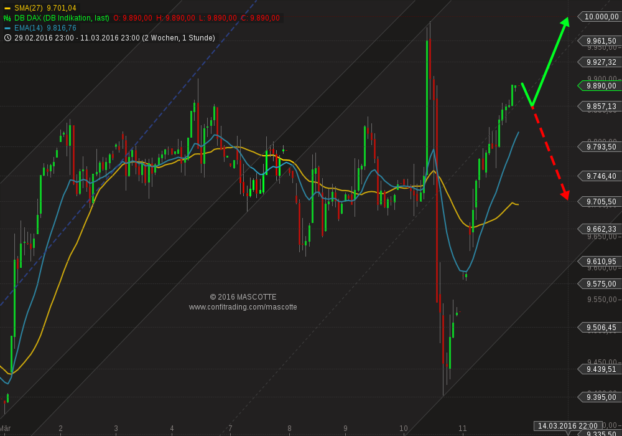Viewport: 622px width, 436px height.
Task: Select the EMA(14) 9.816,76 legend label
Action: [x=45, y=28]
